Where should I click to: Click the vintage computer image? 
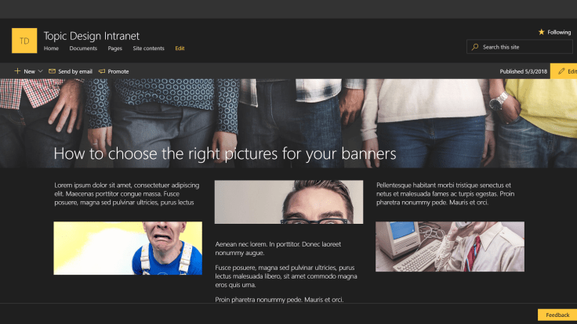[449, 247]
